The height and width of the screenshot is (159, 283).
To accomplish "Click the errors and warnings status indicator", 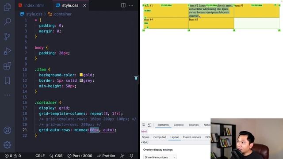I will 13,156.
